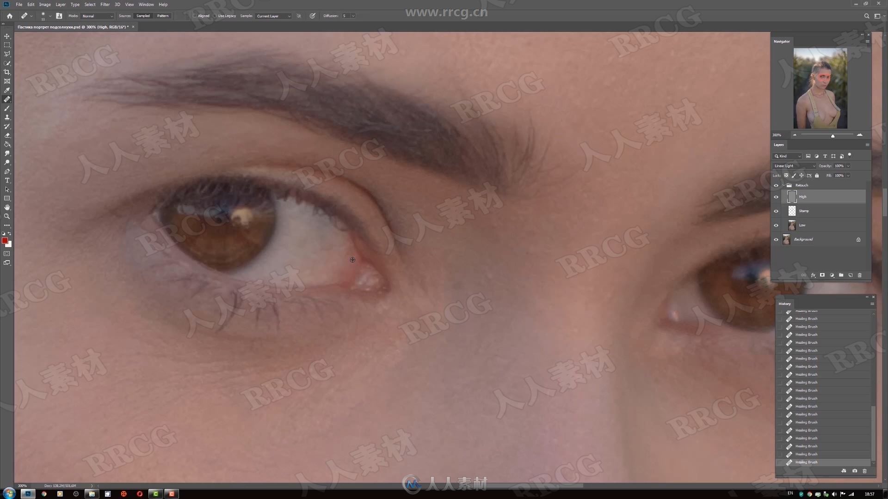Add a layer mask from Layers panel
Screen dimensions: 888x499
tap(822, 275)
